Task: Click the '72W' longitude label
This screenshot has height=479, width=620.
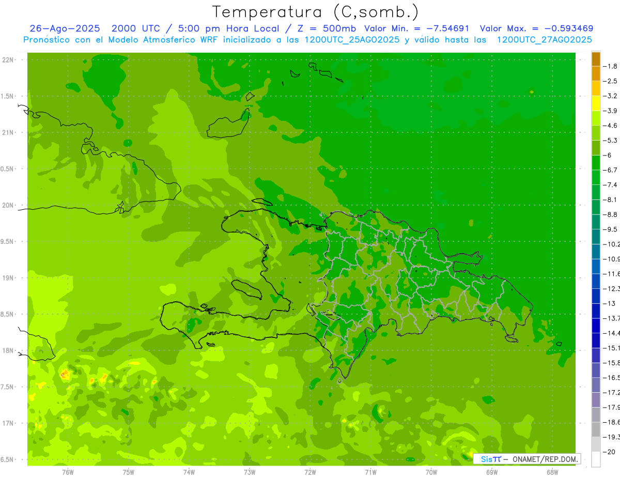Action: click(x=310, y=472)
